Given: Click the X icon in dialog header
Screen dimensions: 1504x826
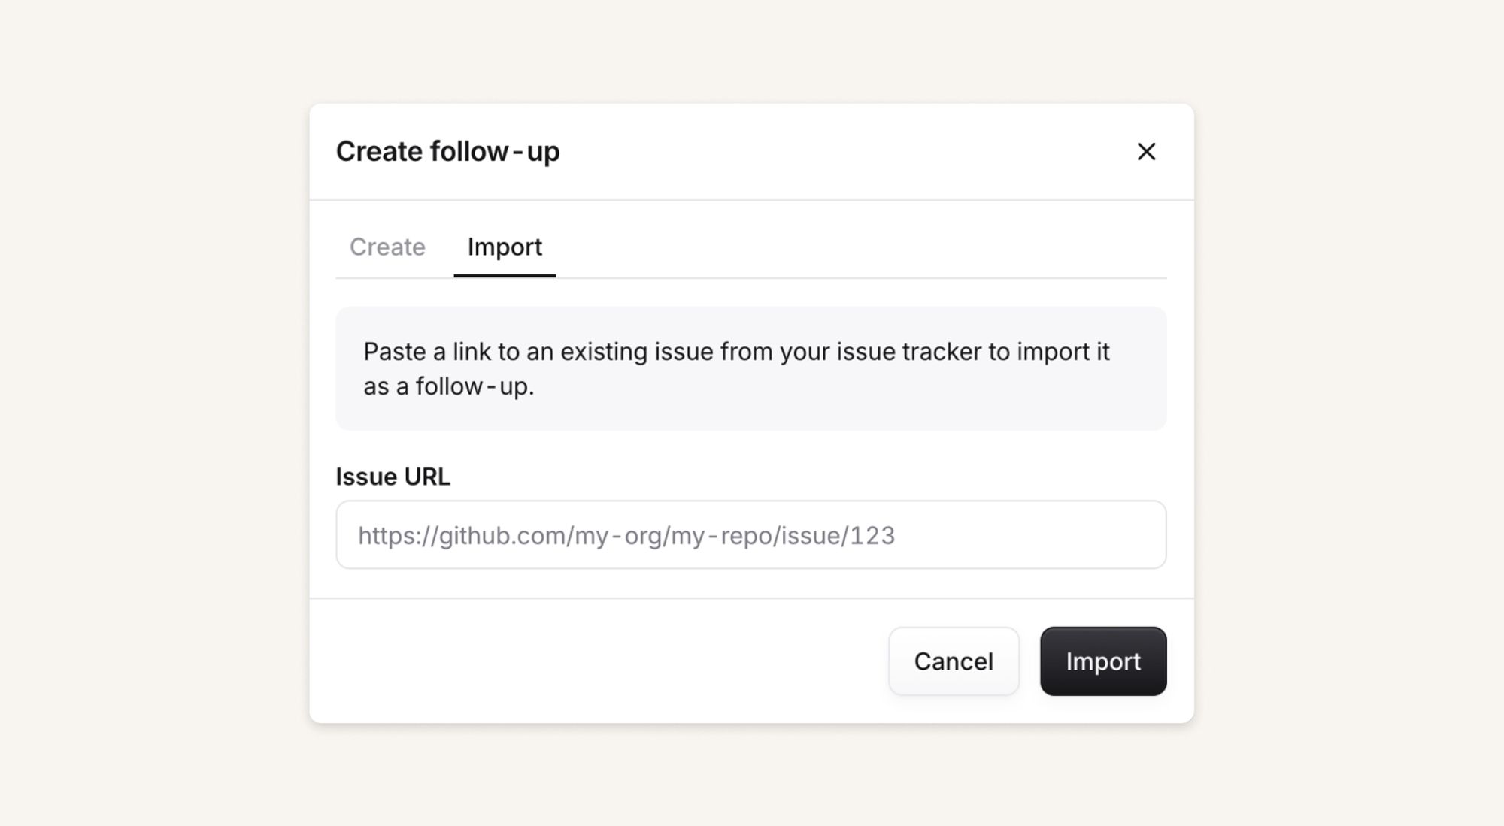Looking at the screenshot, I should point(1145,152).
